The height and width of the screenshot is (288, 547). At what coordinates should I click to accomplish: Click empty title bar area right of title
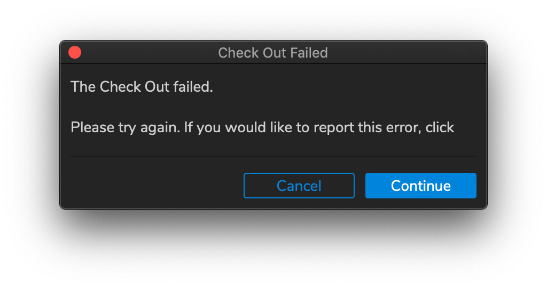406,53
